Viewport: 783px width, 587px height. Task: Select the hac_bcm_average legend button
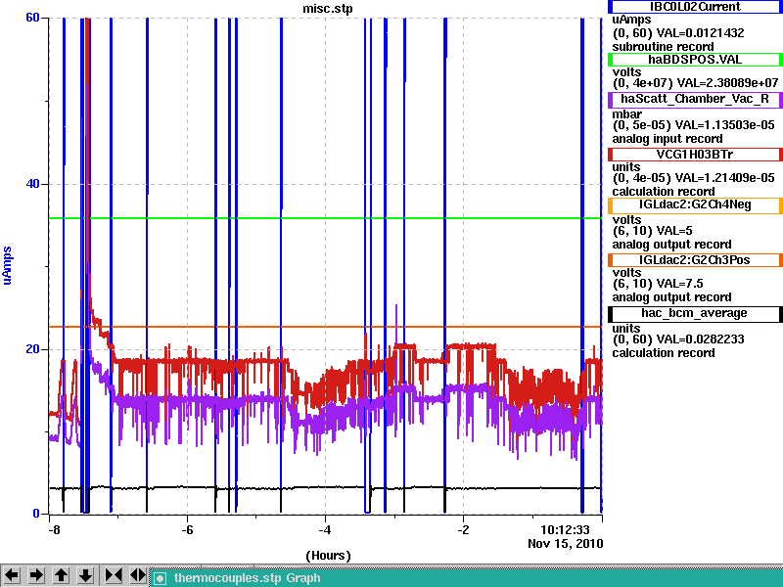[695, 313]
